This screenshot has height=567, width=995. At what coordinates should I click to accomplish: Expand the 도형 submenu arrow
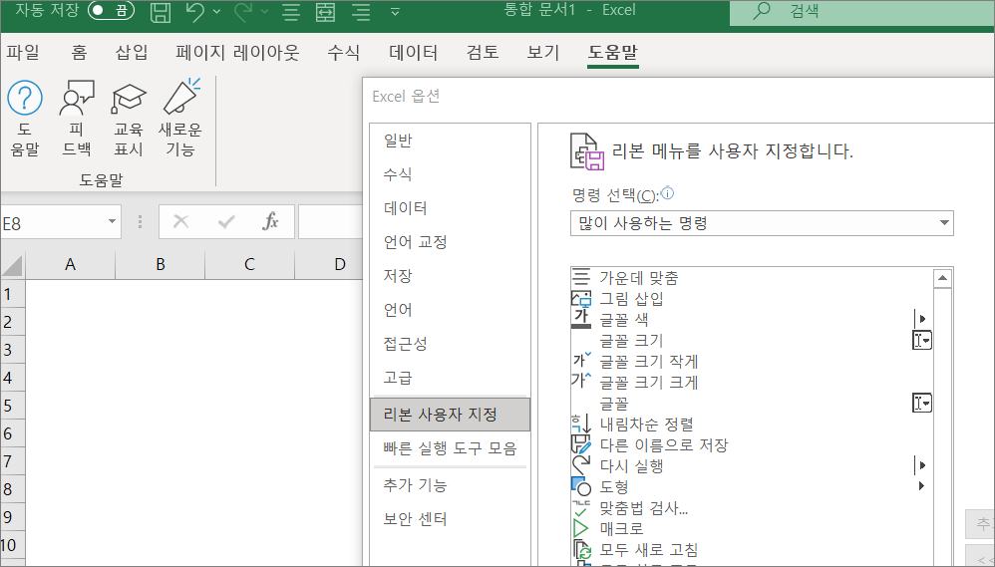click(921, 486)
